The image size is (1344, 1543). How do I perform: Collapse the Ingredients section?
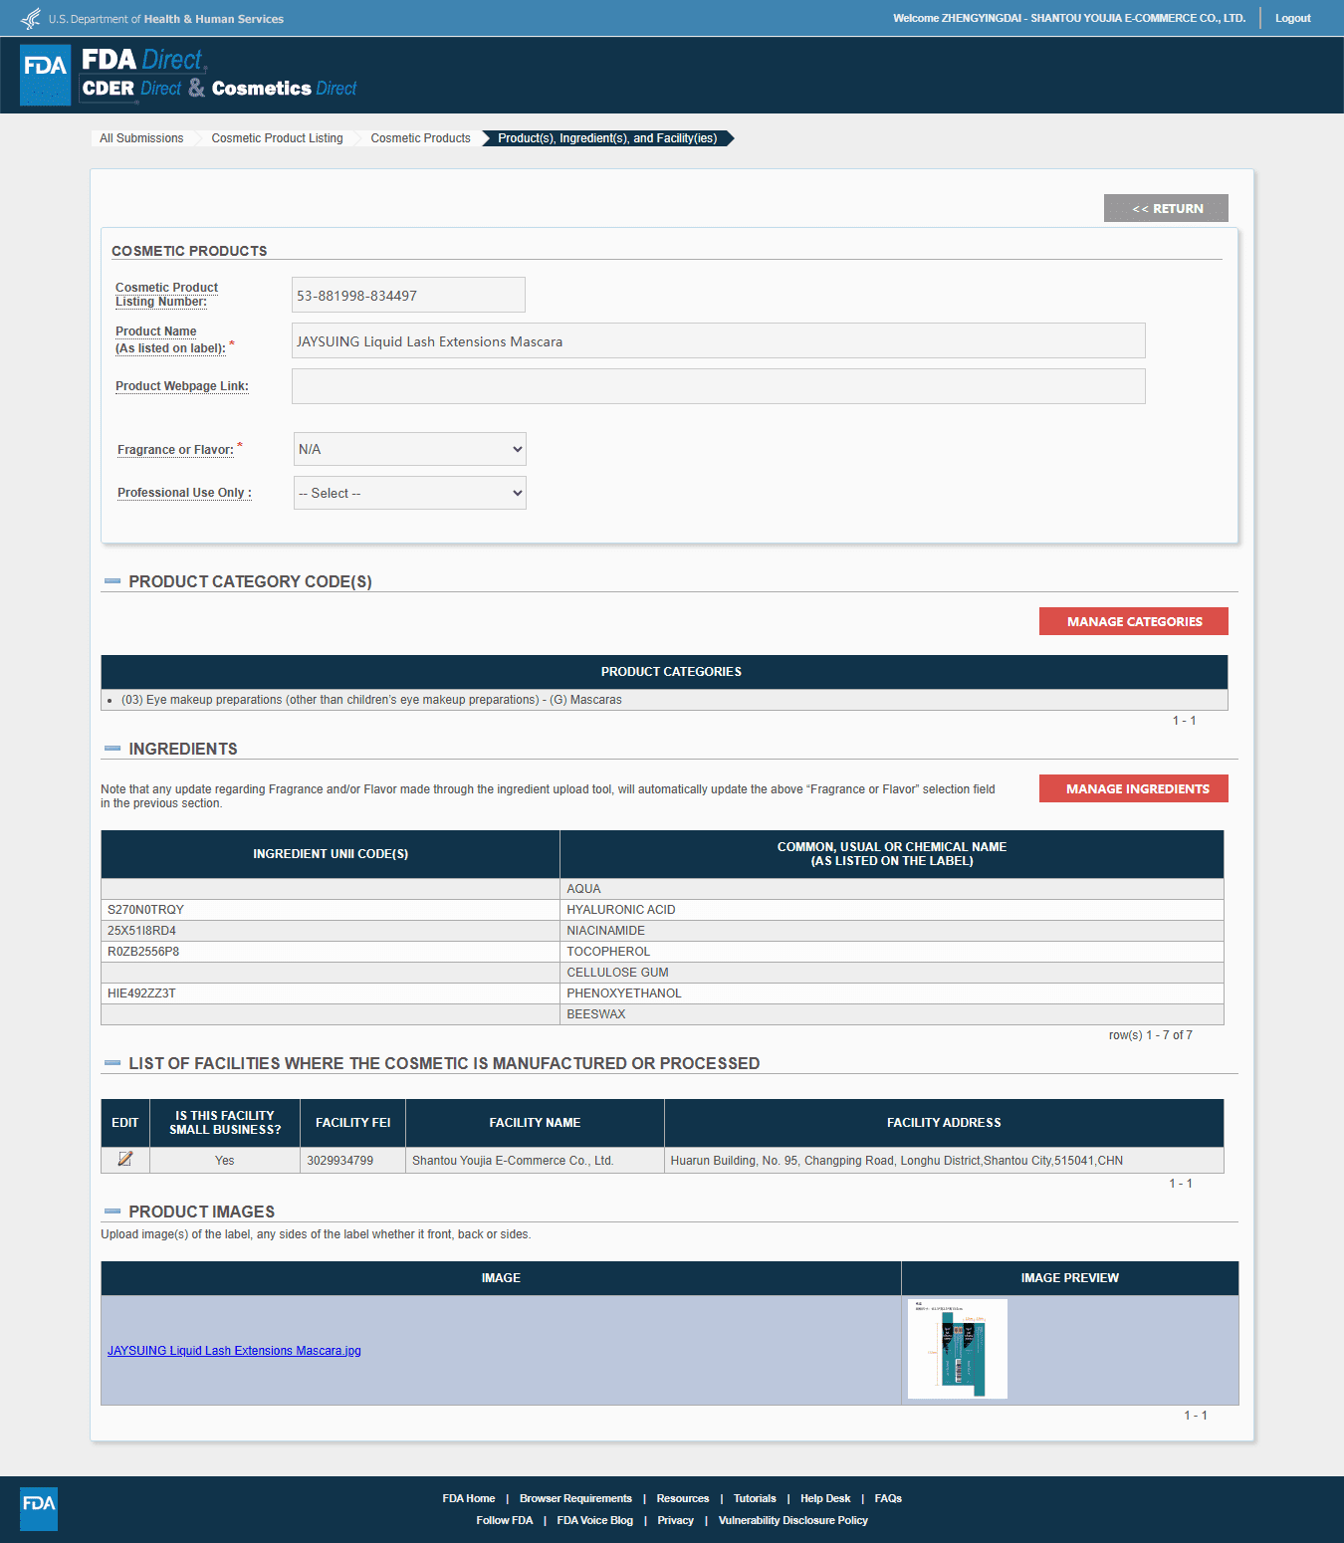[112, 749]
